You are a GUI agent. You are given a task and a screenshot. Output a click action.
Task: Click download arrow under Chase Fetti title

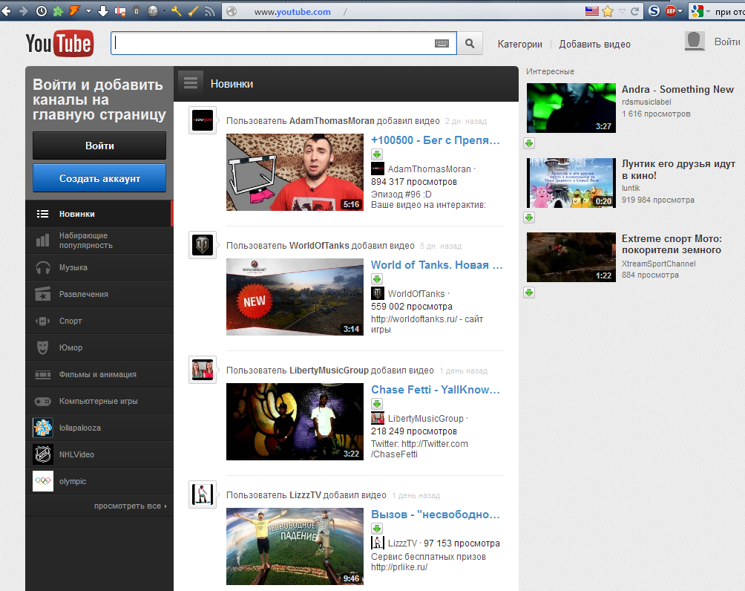point(377,404)
